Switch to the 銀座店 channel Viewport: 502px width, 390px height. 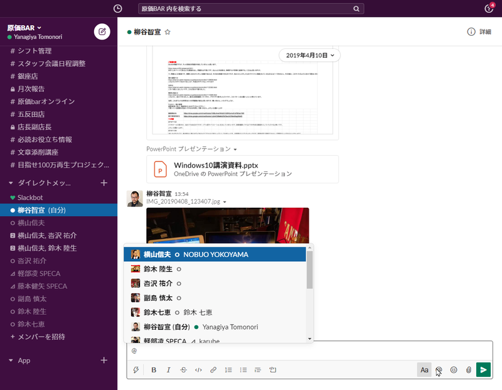[29, 76]
